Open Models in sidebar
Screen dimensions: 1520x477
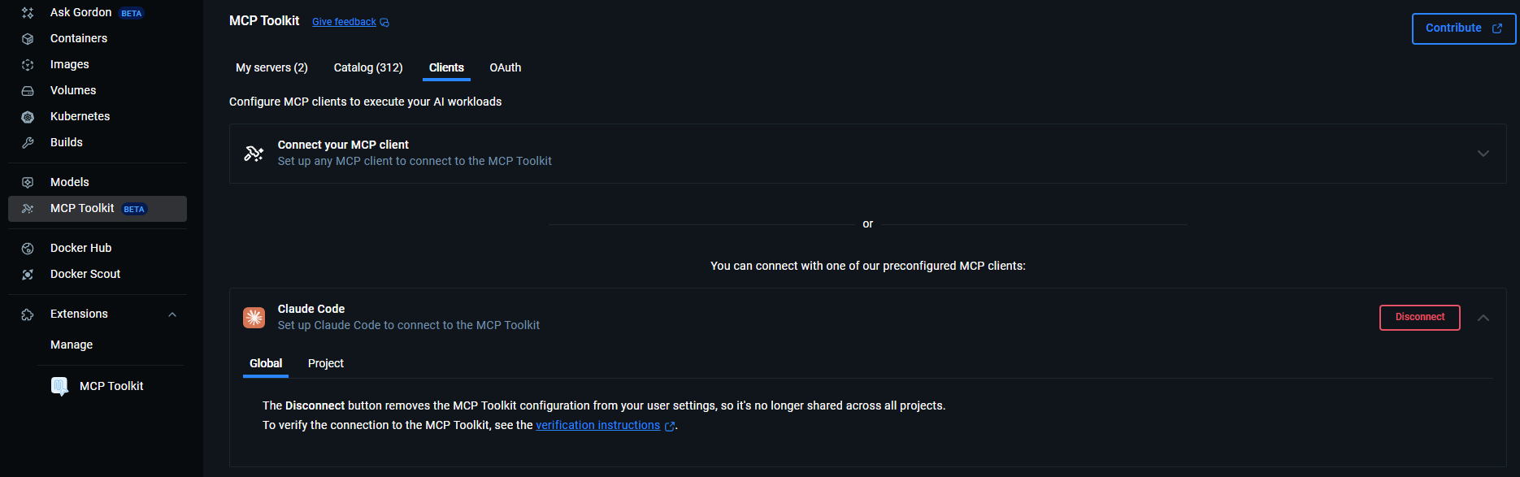98,182
